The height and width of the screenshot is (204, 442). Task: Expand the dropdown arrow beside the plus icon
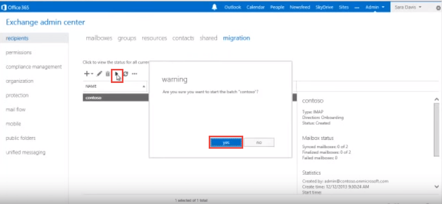click(x=92, y=74)
